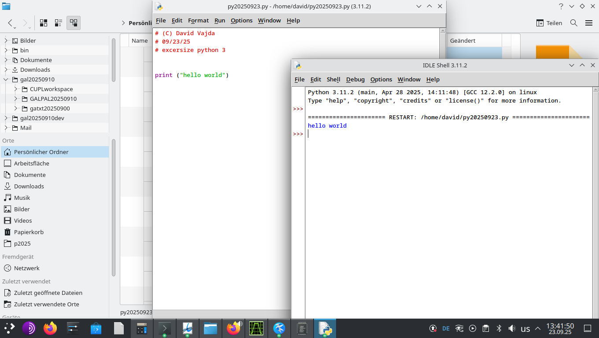Screen dimensions: 599x338
Task: Click the folder tree panel's vertical scrollbar
Action: (114, 59)
